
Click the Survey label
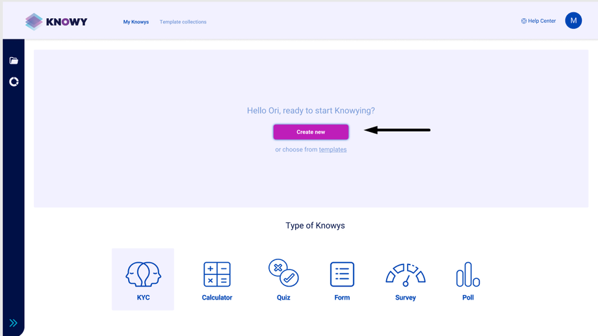(406, 298)
